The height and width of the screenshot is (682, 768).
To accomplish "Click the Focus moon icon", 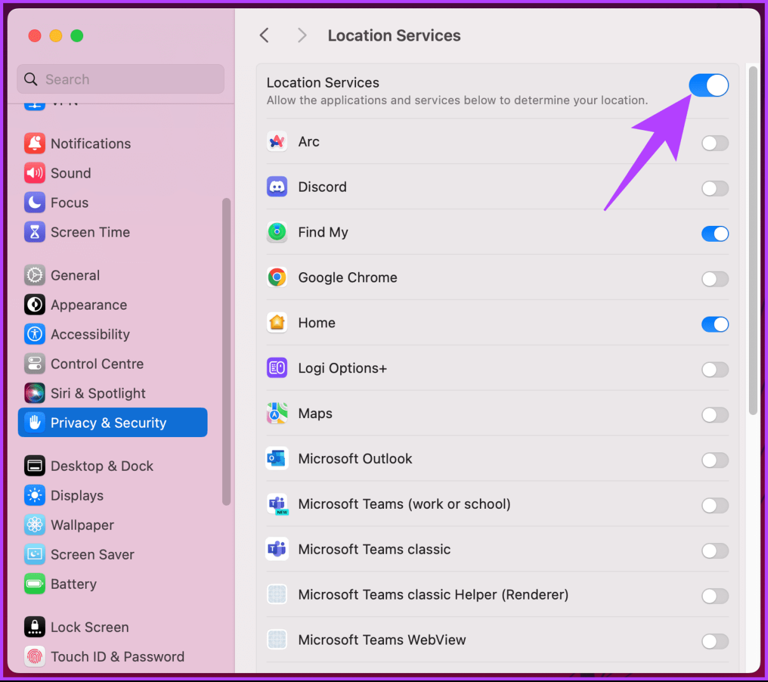I will [35, 203].
